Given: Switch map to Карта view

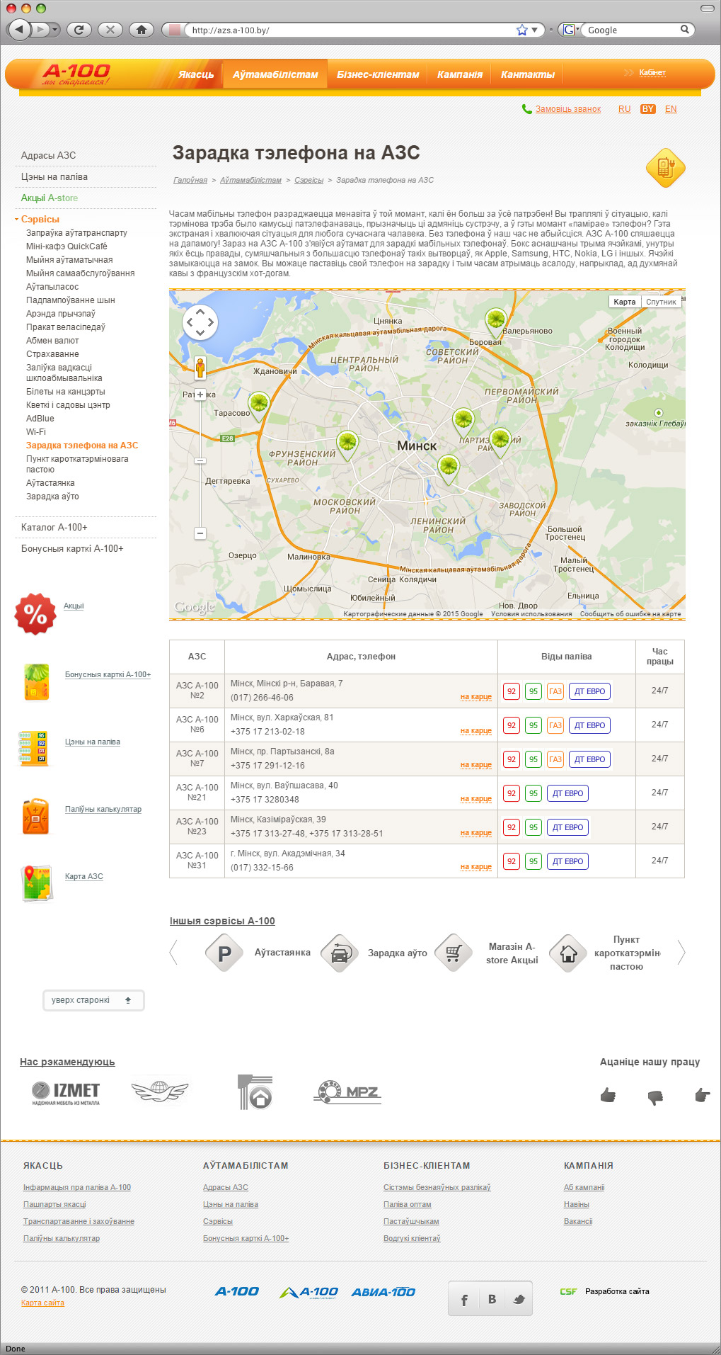Looking at the screenshot, I should coord(625,302).
